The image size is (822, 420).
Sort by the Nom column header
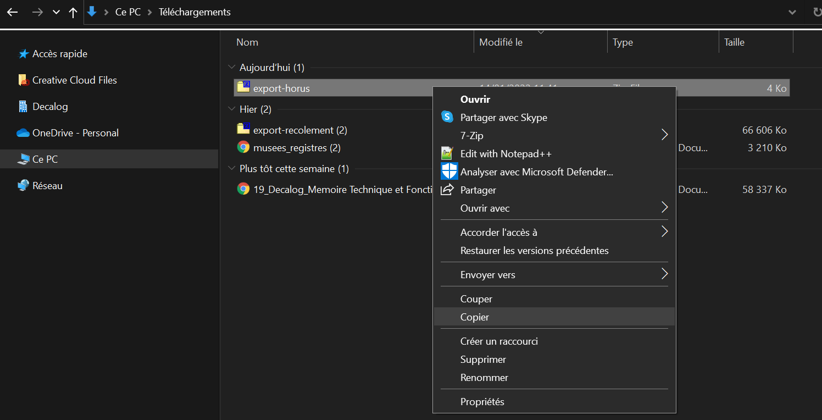coord(247,42)
